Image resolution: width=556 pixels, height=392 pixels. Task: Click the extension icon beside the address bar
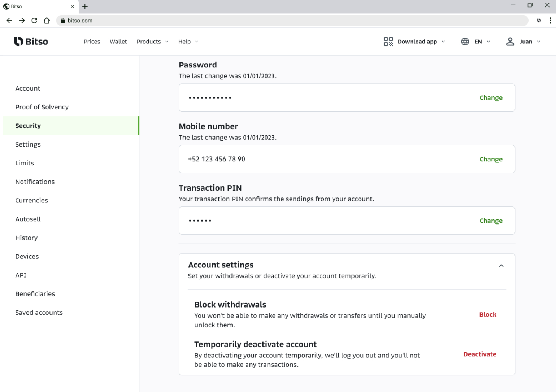click(x=539, y=21)
